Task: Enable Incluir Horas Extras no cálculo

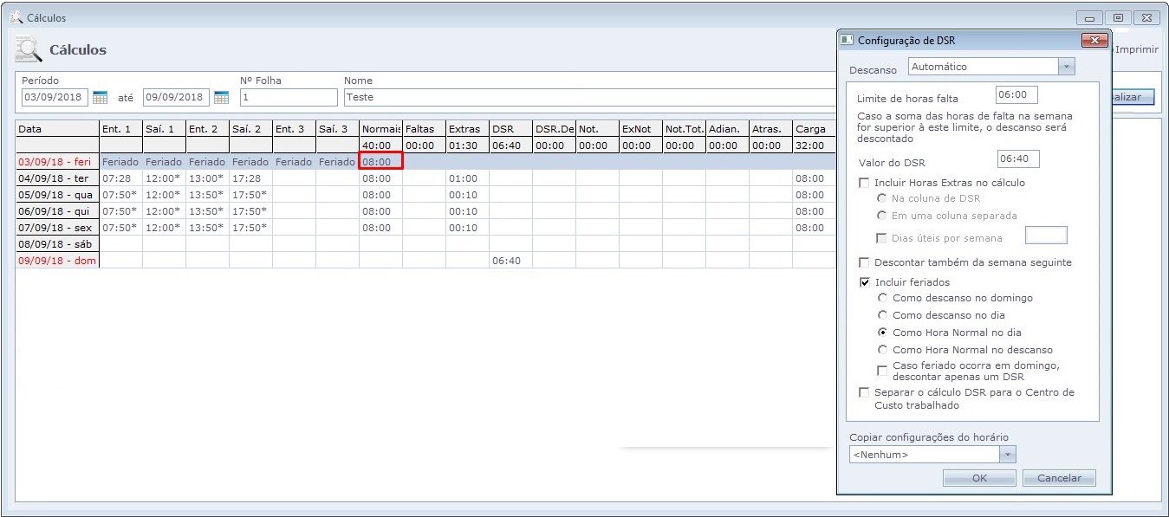Action: pos(864,183)
